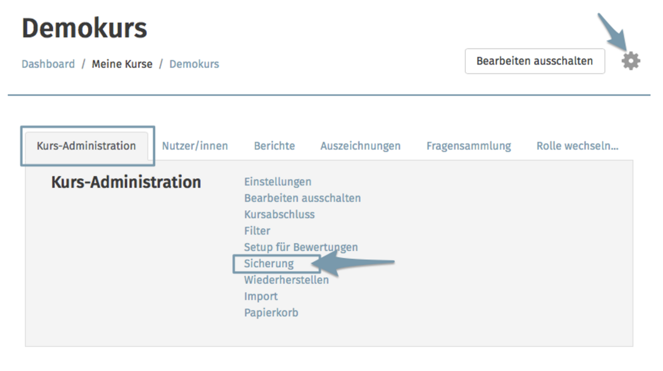Viewport: 663px width, 371px height.
Task: Click the Import link
Action: [261, 296]
